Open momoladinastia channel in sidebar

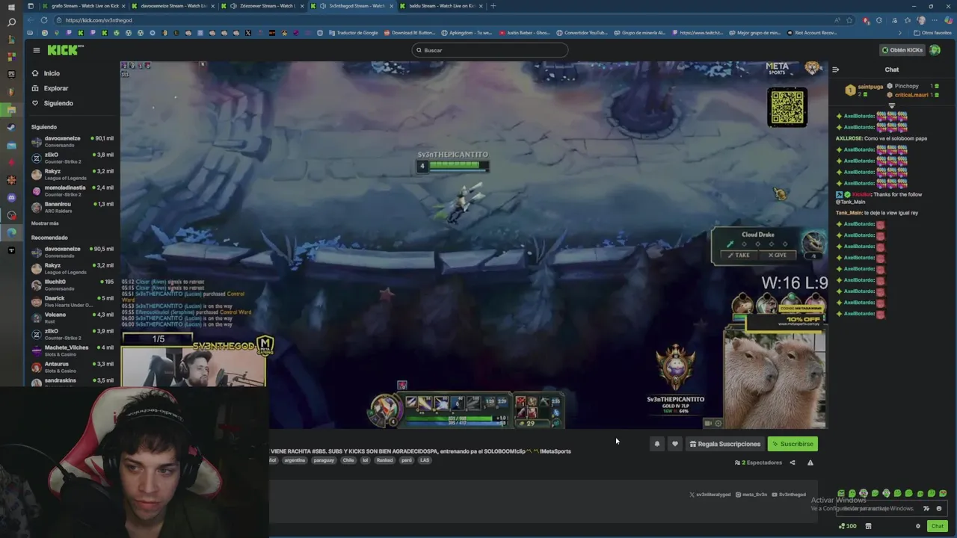click(73, 191)
